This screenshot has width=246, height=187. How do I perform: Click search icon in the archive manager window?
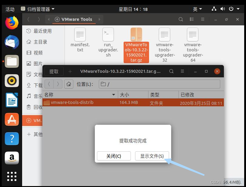pos(171,71)
